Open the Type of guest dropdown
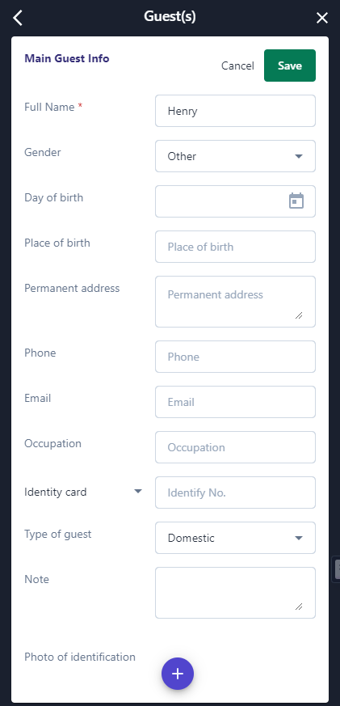The width and height of the screenshot is (340, 706). click(235, 538)
